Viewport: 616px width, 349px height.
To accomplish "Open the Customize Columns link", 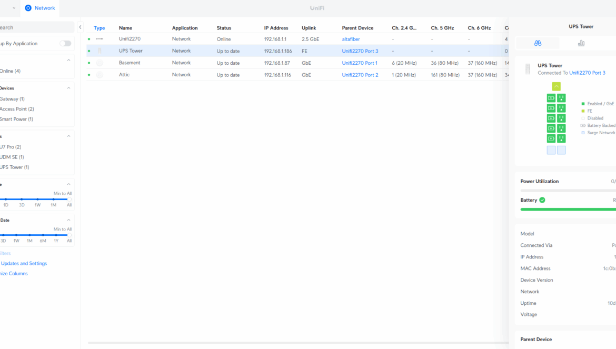I will click(x=14, y=274).
